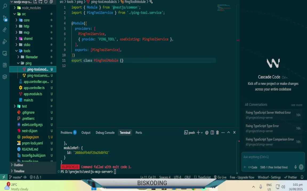The image size is (307, 191).
Task: Open Windsurf - Settings from status bar
Action: tap(269, 177)
